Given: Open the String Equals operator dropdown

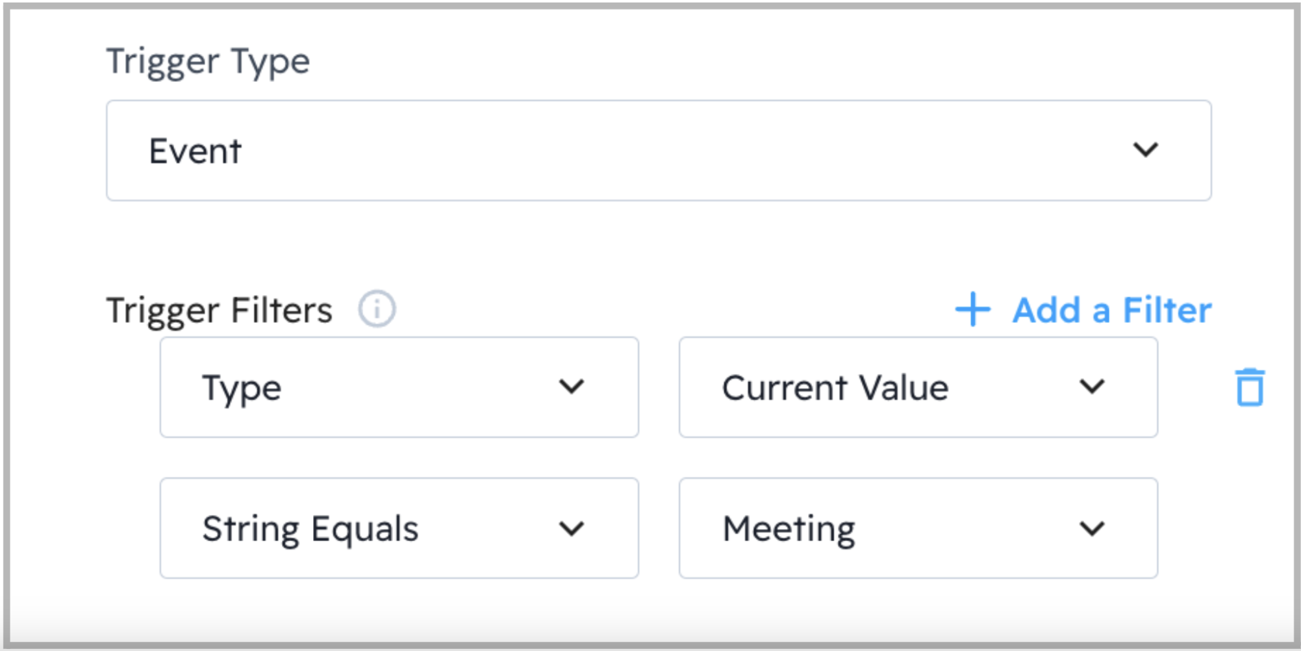Looking at the screenshot, I should click(x=399, y=528).
